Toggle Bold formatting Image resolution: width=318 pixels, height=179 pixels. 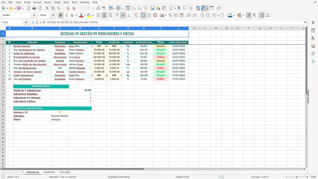pyautogui.click(x=61, y=15)
